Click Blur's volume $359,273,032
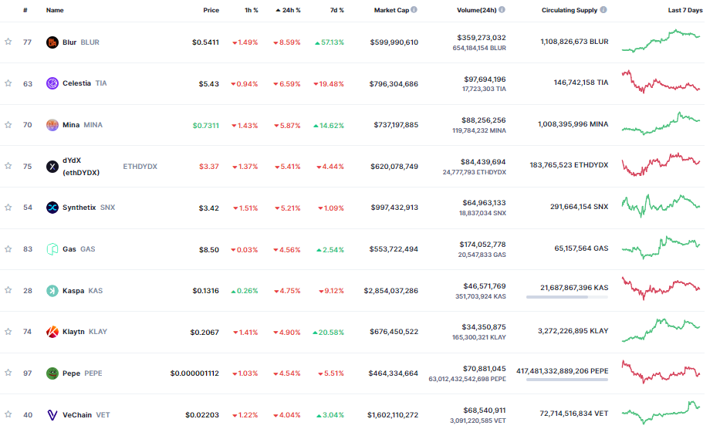Image resolution: width=720 pixels, height=429 pixels. (482, 38)
